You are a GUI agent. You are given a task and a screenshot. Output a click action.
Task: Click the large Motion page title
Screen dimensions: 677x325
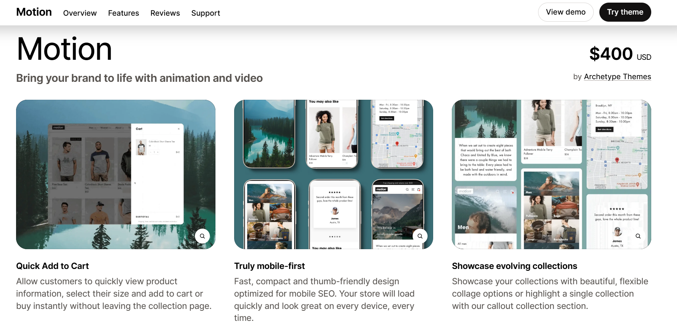[64, 49]
